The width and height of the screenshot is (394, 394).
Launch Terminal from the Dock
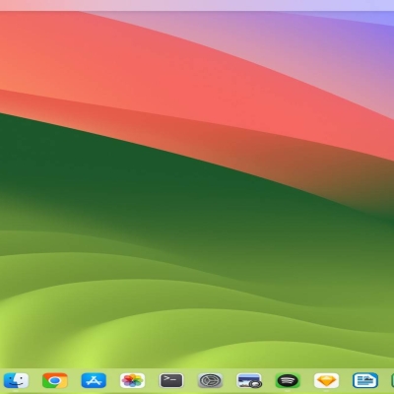[x=171, y=381]
